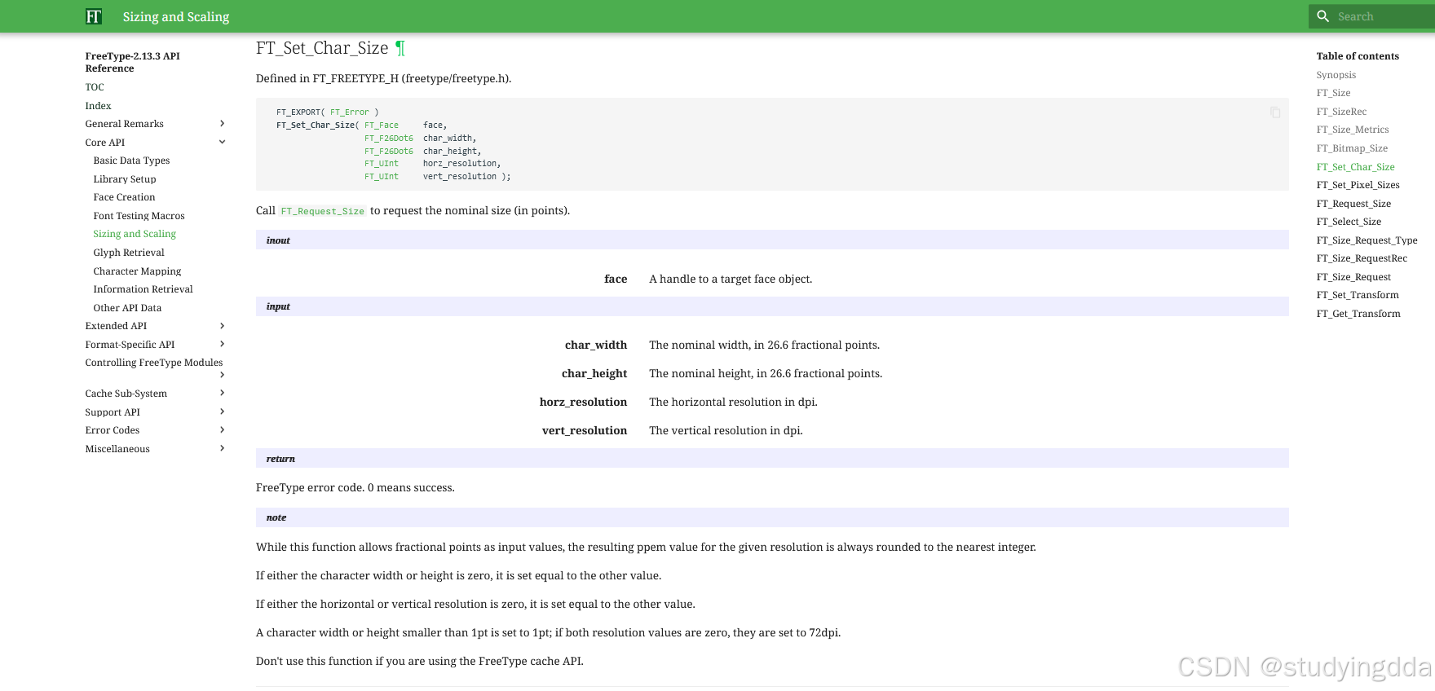Click Support API sidebar label
Screen dimensions: 1435x691
[113, 412]
